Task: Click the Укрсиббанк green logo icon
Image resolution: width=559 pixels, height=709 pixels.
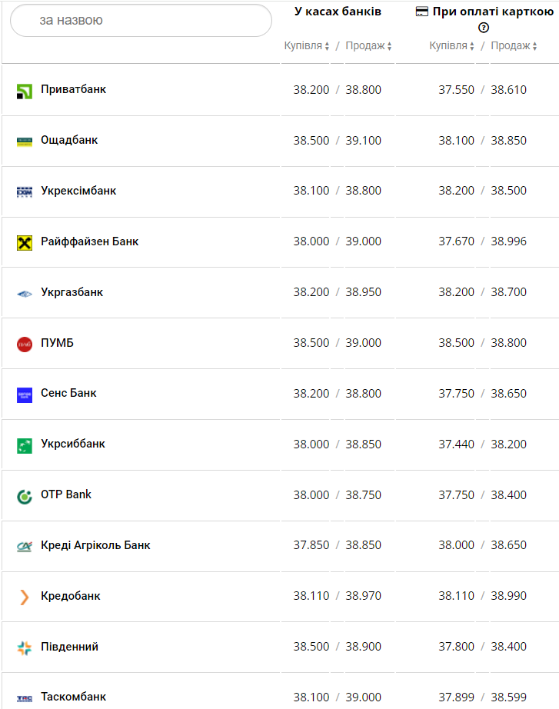Action: 25,445
